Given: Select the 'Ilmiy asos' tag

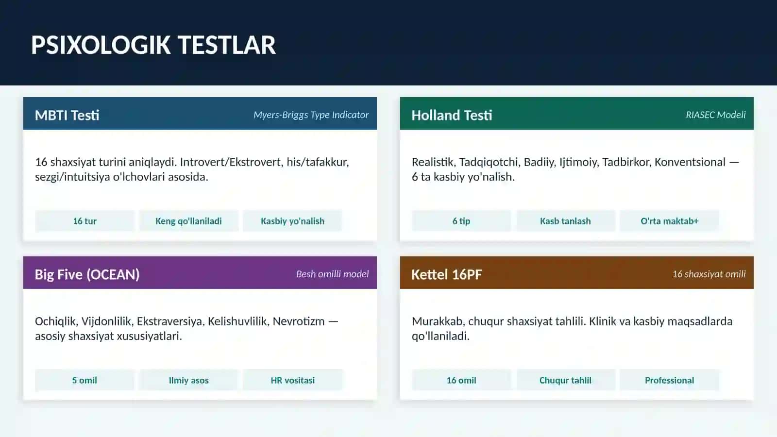Looking at the screenshot, I should 188,380.
